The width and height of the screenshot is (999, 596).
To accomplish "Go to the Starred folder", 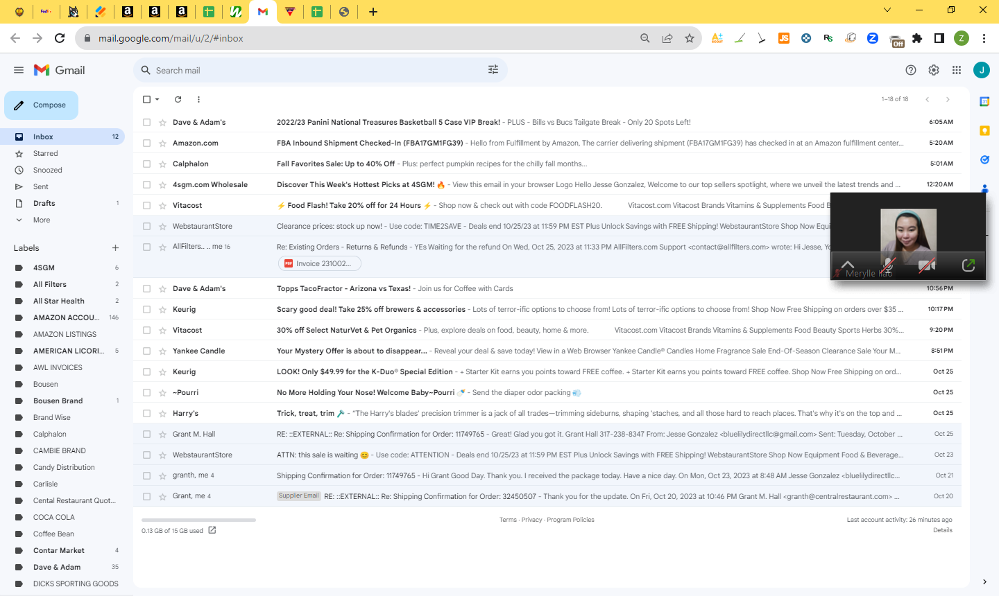I will 46,153.
